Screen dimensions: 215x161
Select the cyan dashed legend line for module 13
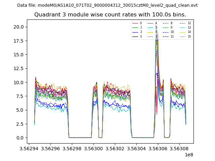(183, 28)
